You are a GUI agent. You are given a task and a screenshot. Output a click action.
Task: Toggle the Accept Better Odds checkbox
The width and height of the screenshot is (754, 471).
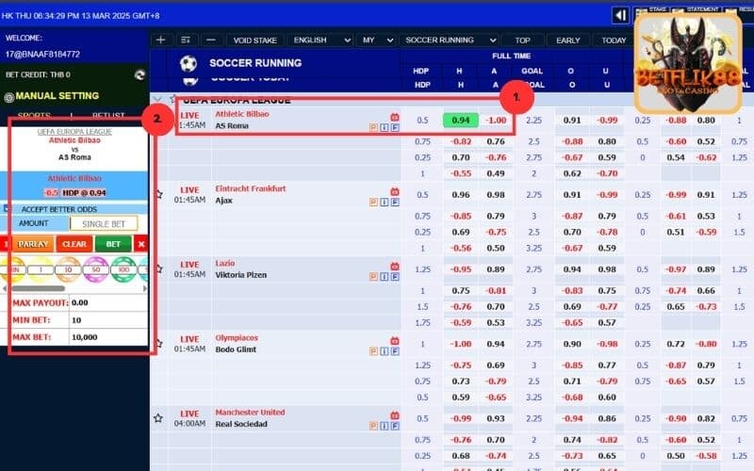[x=7, y=208]
